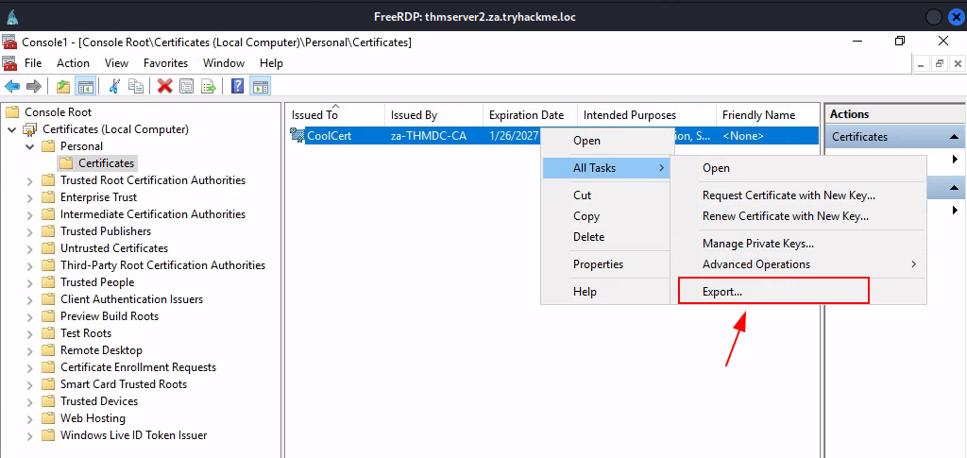The image size is (967, 458).
Task: Minimize the inner MDI console window
Action: tap(922, 63)
